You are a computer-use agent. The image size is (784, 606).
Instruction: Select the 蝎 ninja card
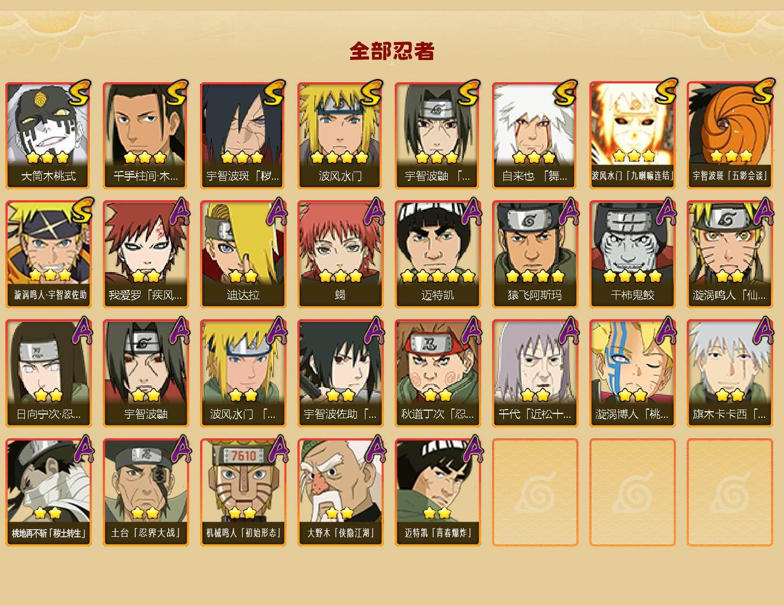tap(340, 254)
